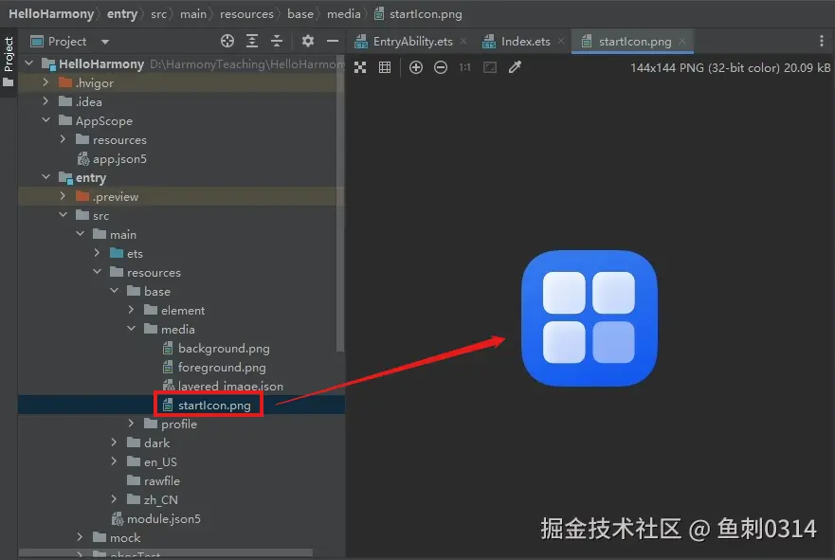Click the blue app icon image preview
This screenshot has width=835, height=560.
click(589, 317)
